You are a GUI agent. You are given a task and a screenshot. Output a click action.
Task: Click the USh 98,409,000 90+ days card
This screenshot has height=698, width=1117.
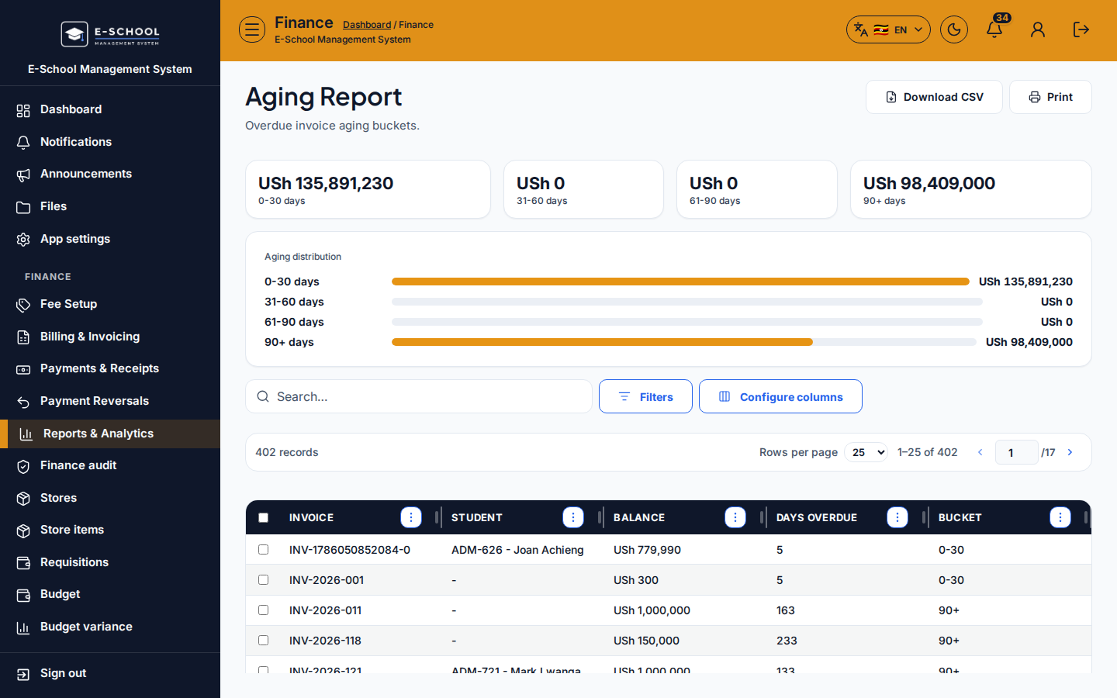click(x=971, y=189)
